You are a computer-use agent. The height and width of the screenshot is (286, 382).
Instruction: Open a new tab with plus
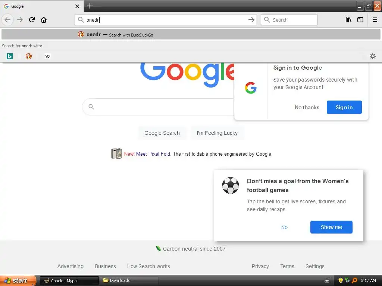point(90,6)
